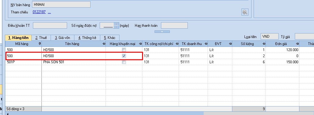Click pin icon in ĐVT column header

[230, 44]
